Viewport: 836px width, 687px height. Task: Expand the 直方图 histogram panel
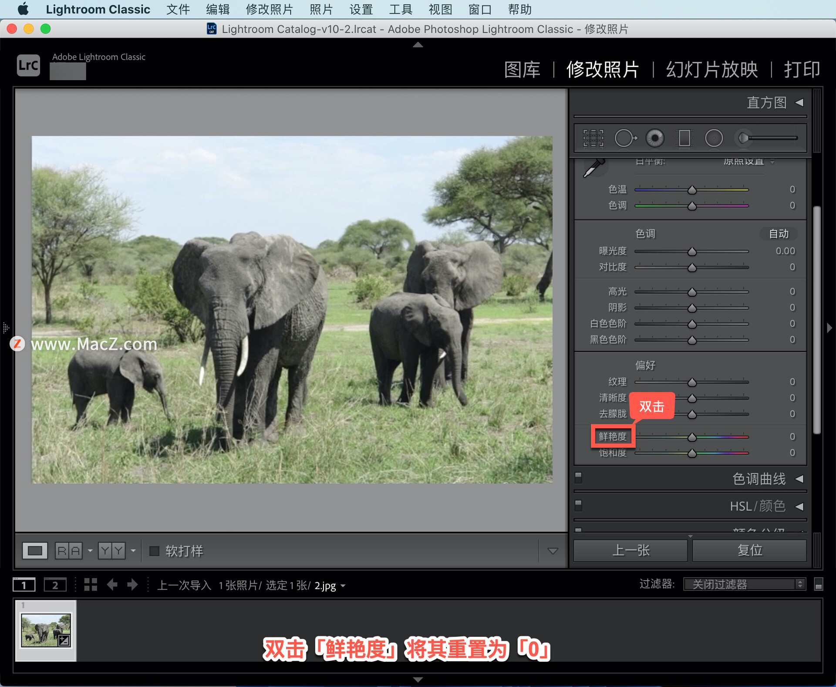pyautogui.click(x=799, y=102)
